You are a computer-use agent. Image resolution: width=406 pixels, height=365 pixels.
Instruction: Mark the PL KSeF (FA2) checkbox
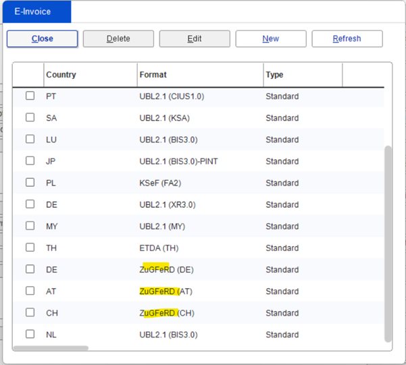(30, 182)
